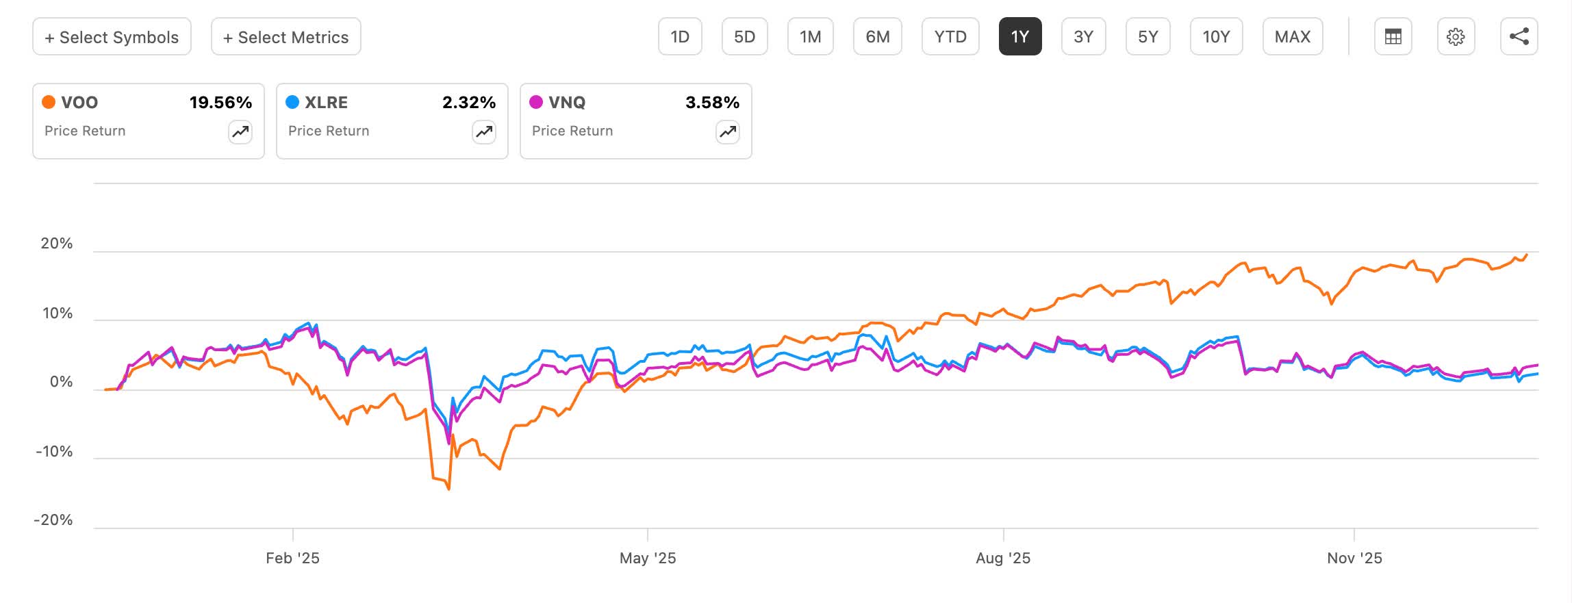Image resolution: width=1572 pixels, height=603 pixels.
Task: Select the 6M range tab
Action: tap(877, 37)
